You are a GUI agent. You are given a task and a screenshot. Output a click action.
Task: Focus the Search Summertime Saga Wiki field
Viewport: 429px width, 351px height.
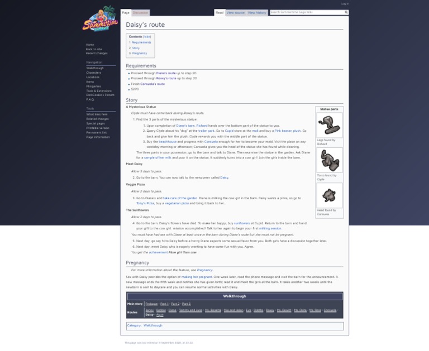pyautogui.click(x=307, y=12)
